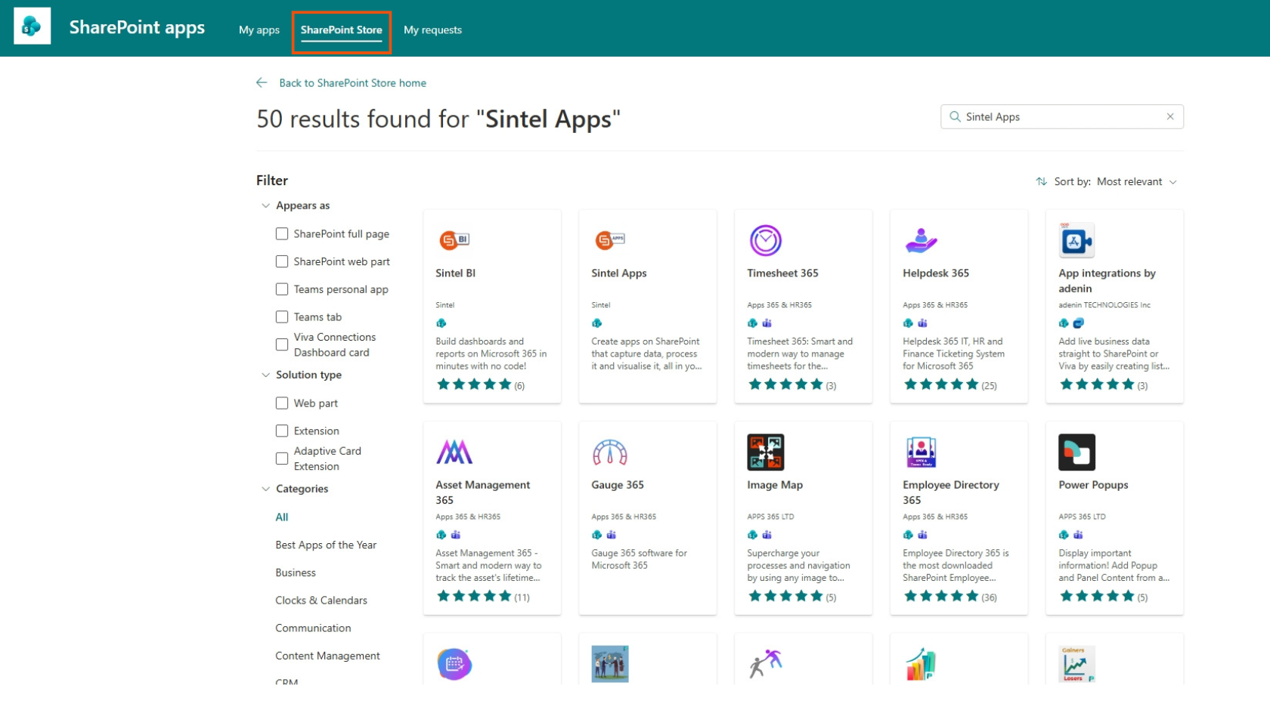
Task: Tick the Web part solution type checkbox
Action: tap(282, 403)
